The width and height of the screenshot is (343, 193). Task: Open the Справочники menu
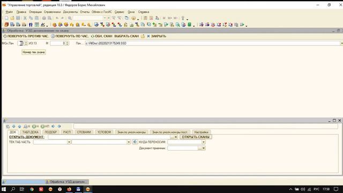point(52,12)
